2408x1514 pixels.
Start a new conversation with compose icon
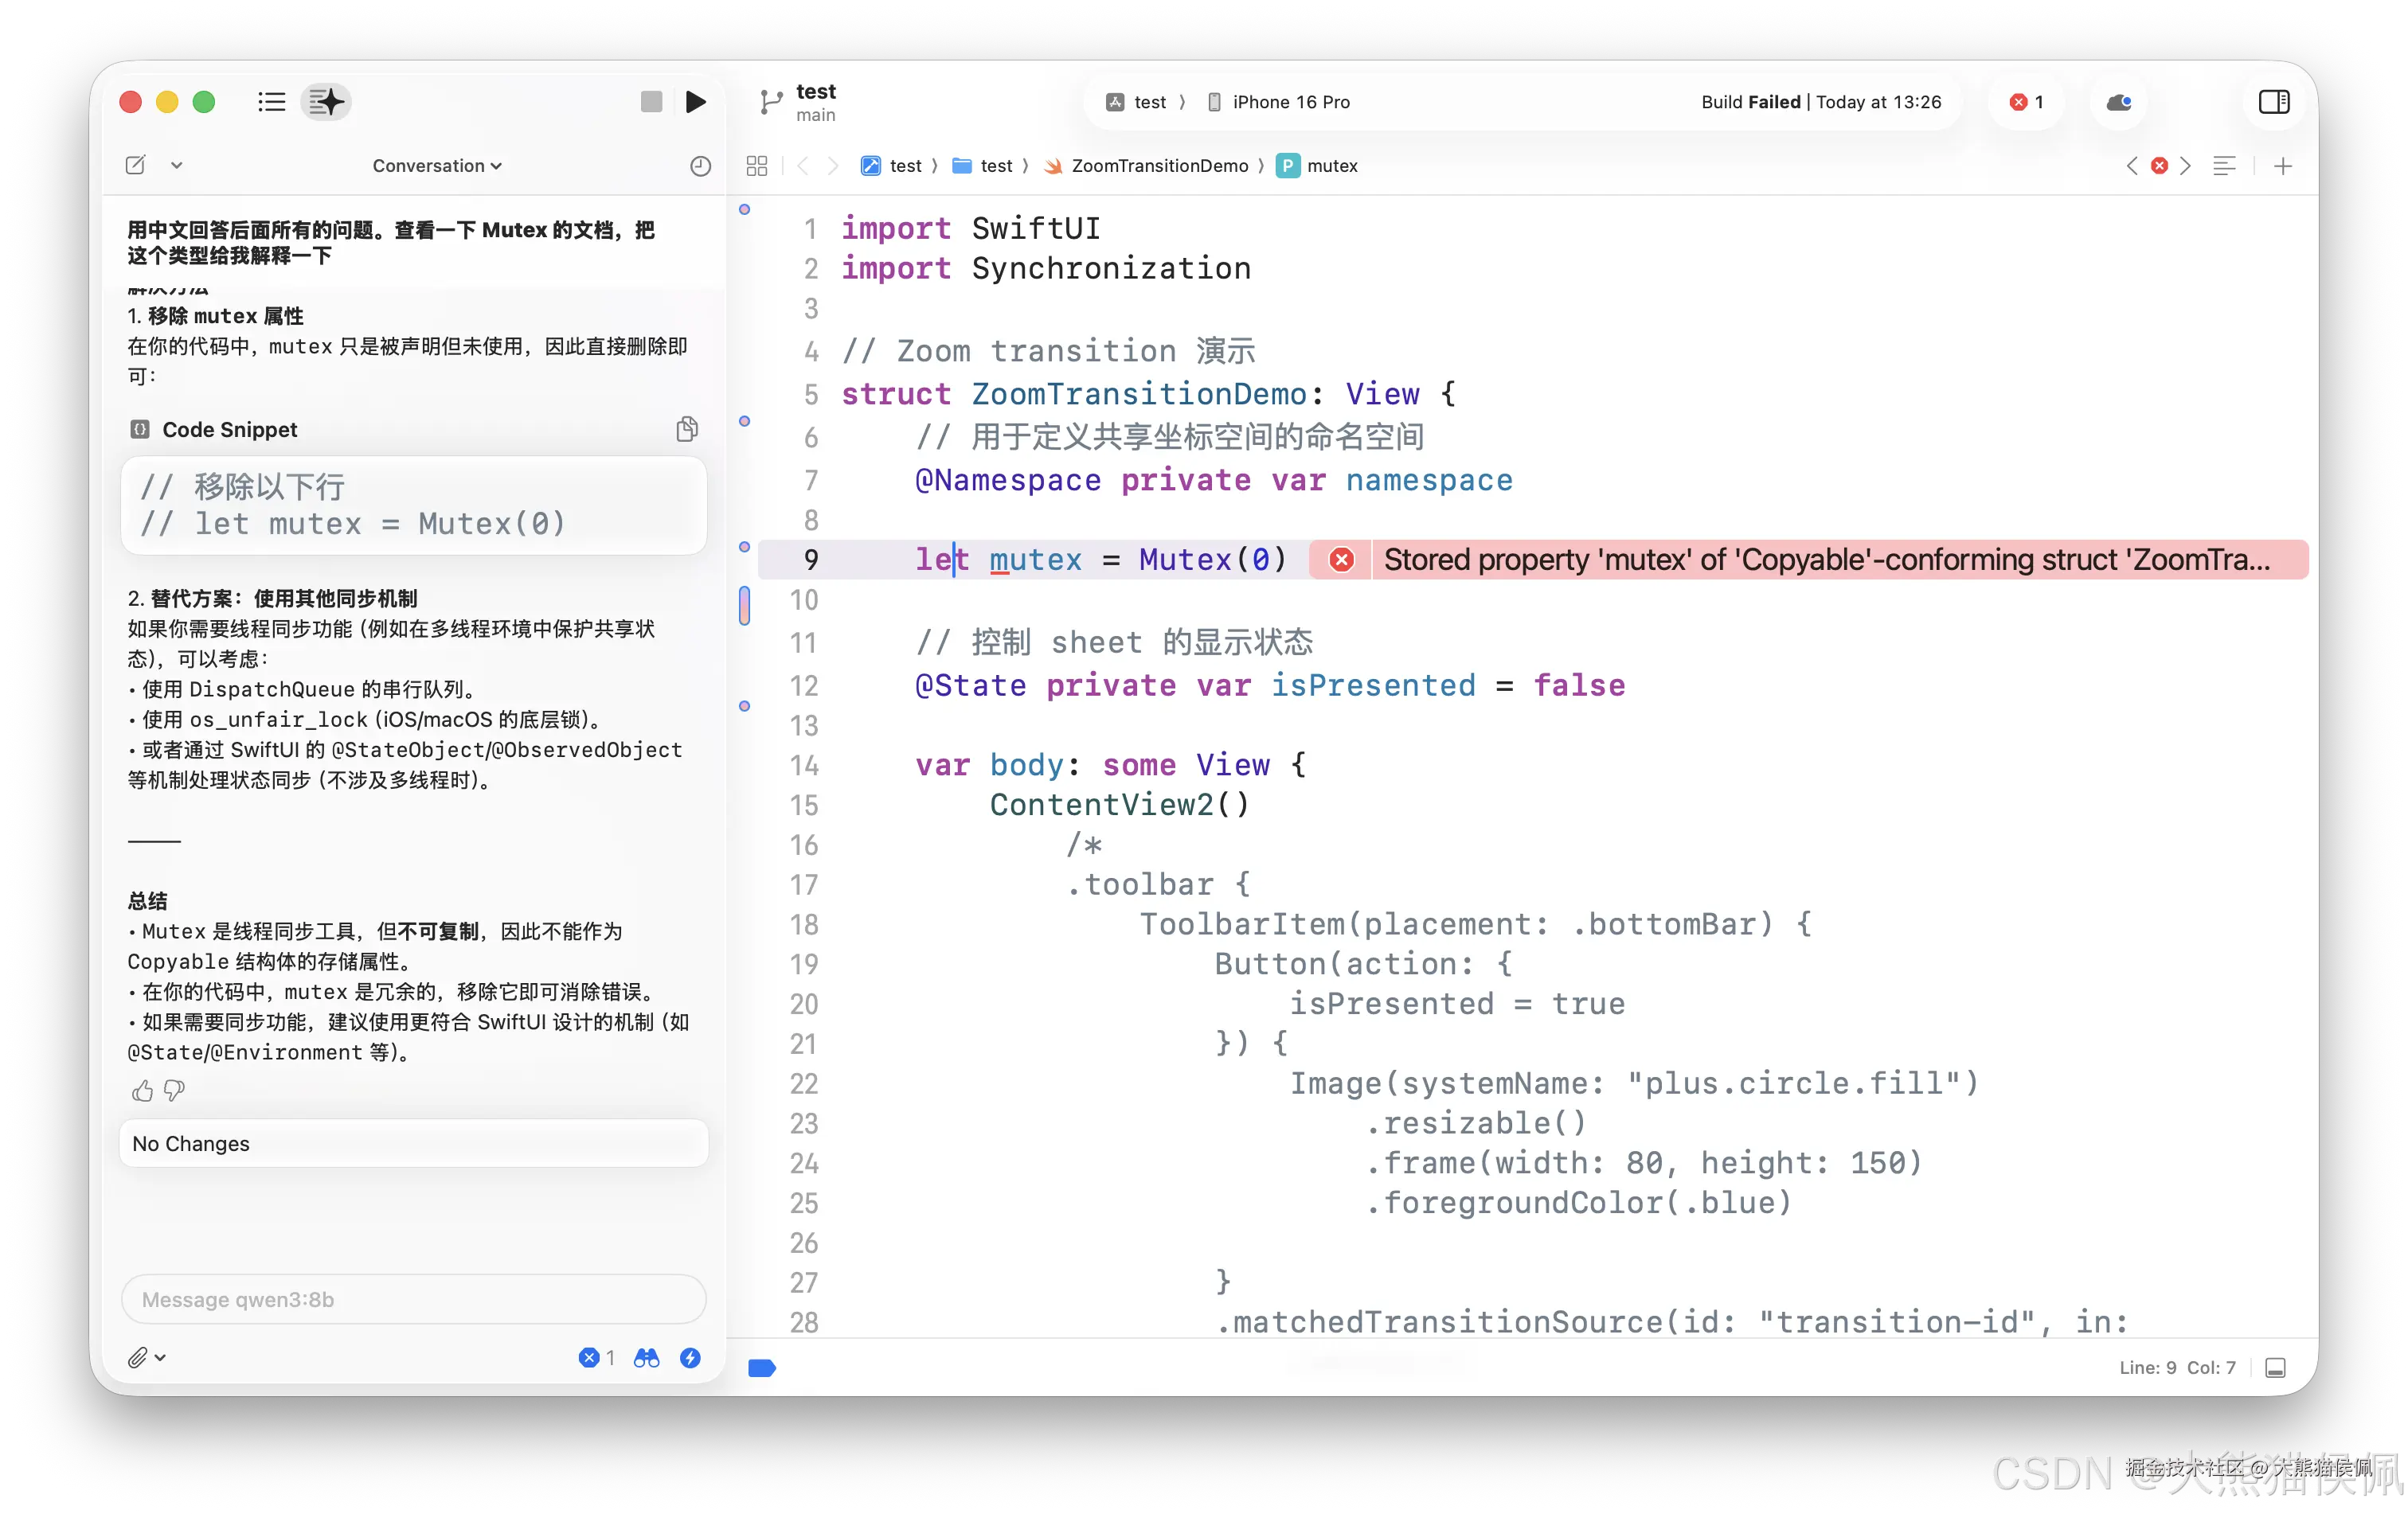click(x=136, y=166)
